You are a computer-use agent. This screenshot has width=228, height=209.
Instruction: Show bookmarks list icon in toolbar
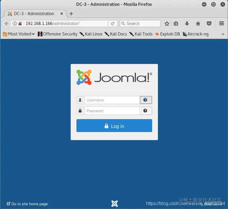176,24
